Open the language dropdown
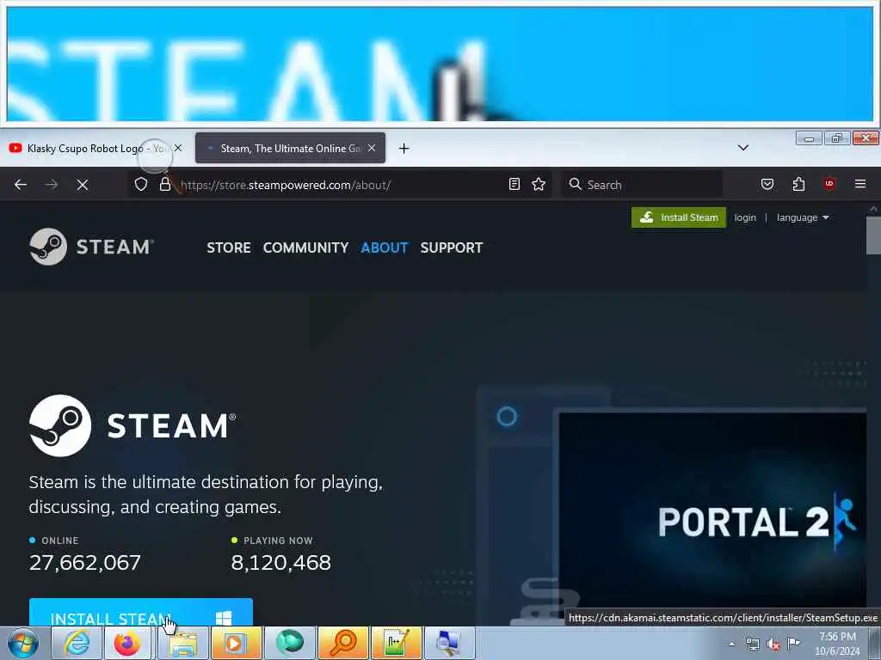Viewport: 881px width, 660px height. [x=803, y=217]
